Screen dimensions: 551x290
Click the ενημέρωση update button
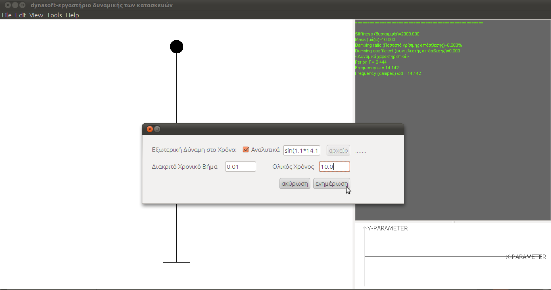coord(332,184)
